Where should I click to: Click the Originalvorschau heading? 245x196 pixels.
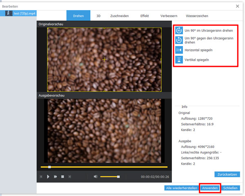pos(51,24)
